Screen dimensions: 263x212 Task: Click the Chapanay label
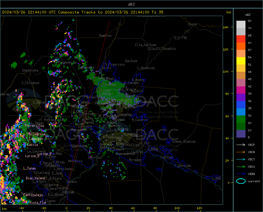pyautogui.click(x=124, y=114)
